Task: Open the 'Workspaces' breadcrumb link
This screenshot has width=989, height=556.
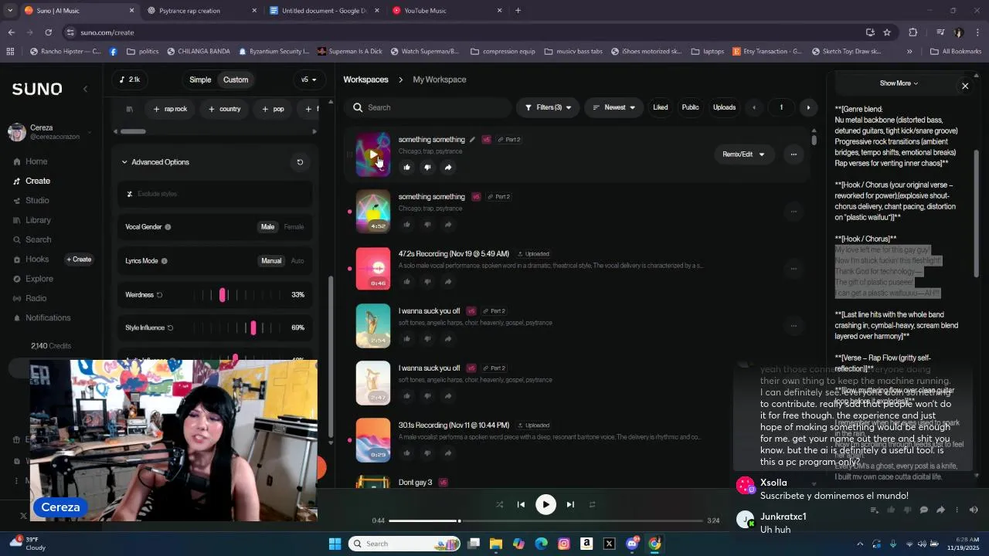Action: point(365,80)
